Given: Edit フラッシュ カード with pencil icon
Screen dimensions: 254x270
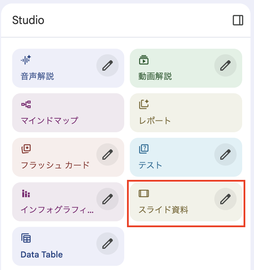Looking at the screenshot, I should (108, 154).
